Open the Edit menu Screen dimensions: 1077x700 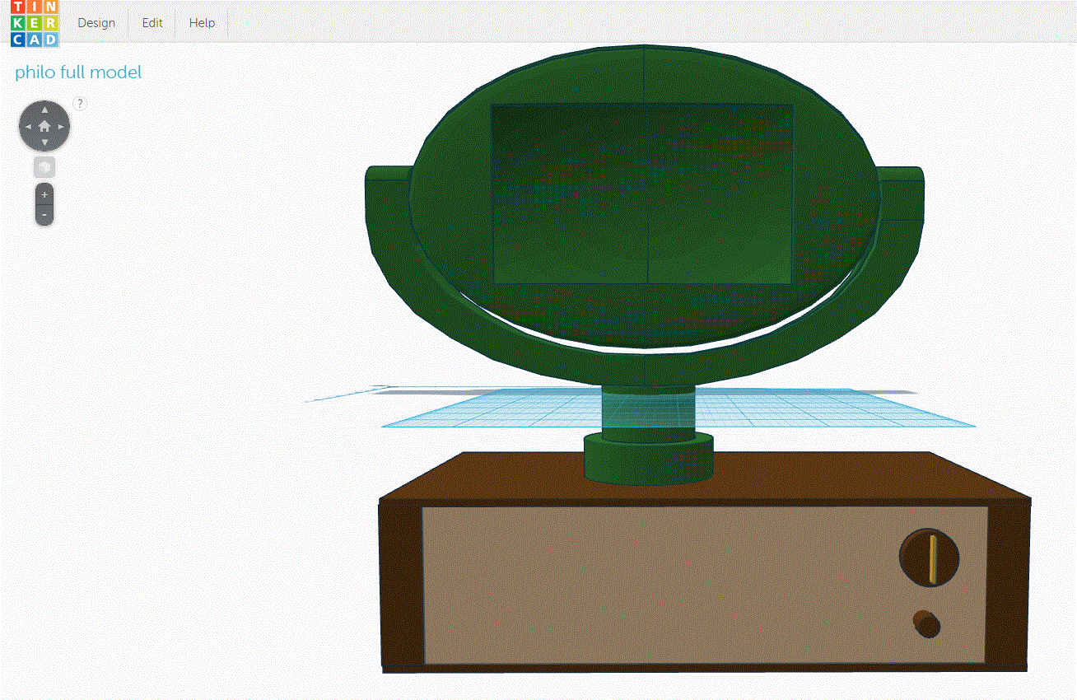152,23
